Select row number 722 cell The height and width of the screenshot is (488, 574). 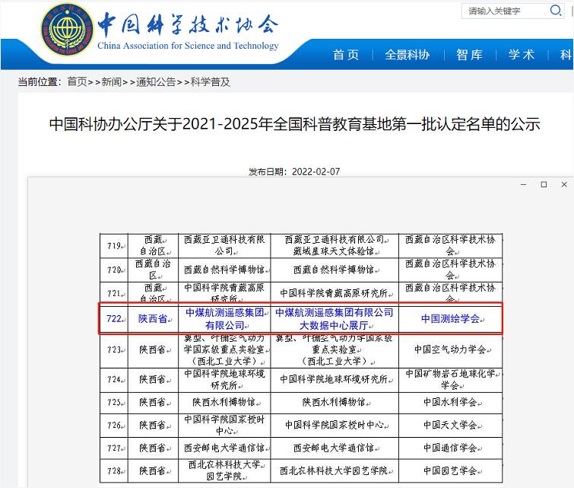point(114,319)
